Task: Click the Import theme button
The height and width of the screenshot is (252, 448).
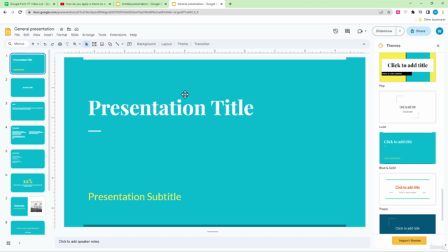Action: tap(409, 241)
